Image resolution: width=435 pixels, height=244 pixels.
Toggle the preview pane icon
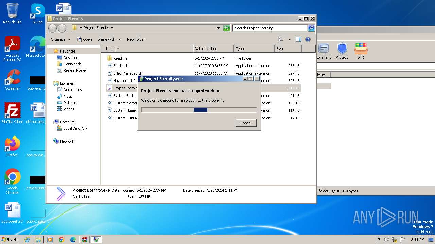298,39
